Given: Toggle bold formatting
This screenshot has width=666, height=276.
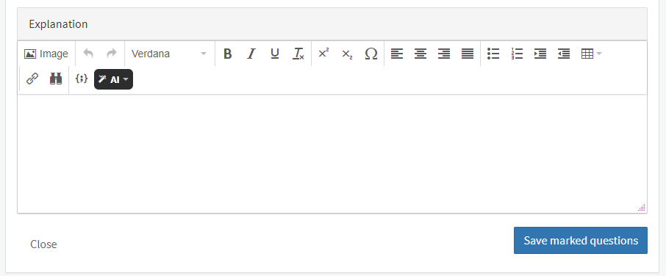Looking at the screenshot, I should (x=228, y=54).
